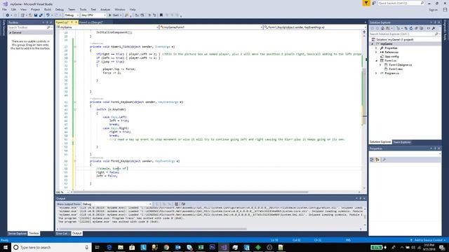This screenshot has height=252, width=449.
Task: Toggle bookmark using the toolbar bookmark icon
Action: [x=161, y=15]
